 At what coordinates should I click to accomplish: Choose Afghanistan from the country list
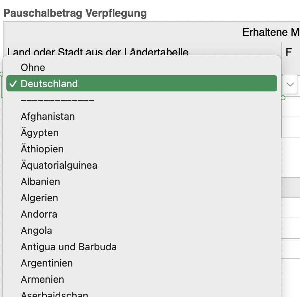click(48, 116)
